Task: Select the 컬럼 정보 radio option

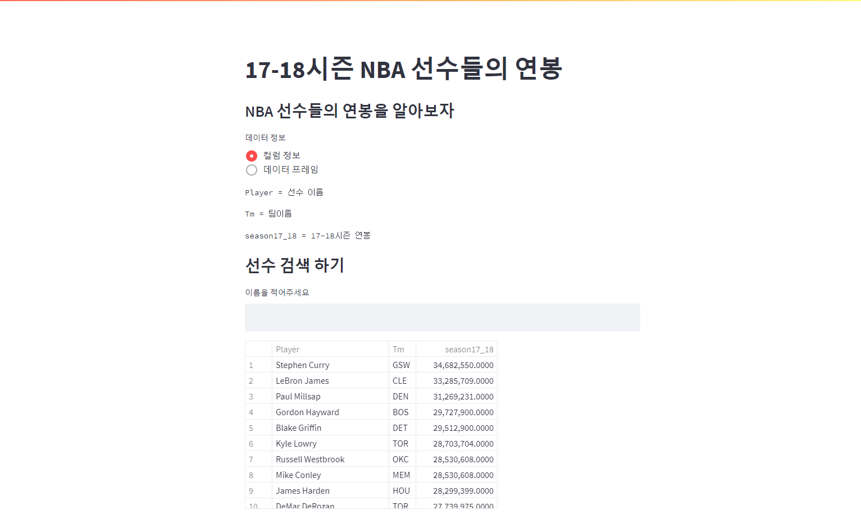Action: (252, 155)
